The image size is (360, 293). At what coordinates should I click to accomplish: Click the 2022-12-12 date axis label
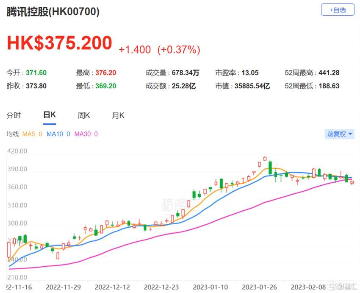coord(112,287)
